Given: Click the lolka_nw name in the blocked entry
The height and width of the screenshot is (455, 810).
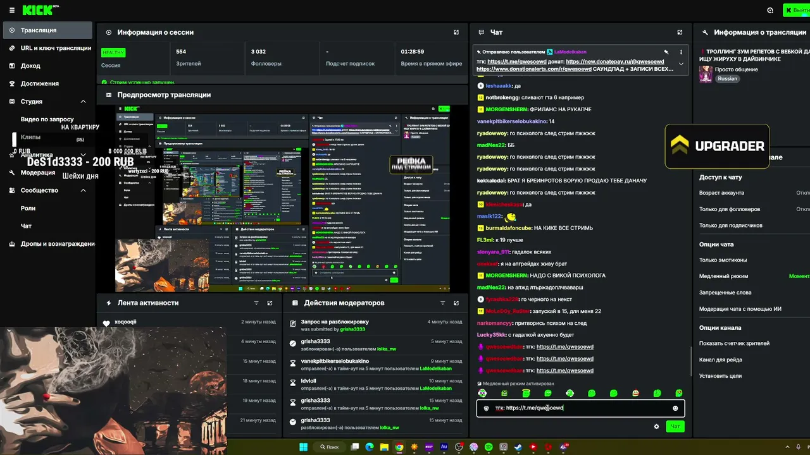Looking at the screenshot, I should pyautogui.click(x=387, y=349).
